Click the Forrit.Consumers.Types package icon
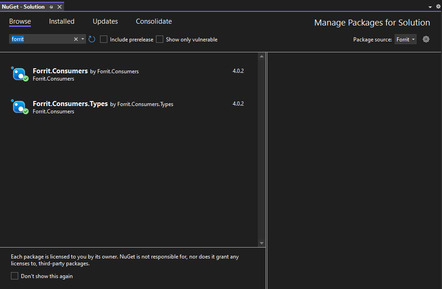This screenshot has height=289, width=442. tap(19, 107)
